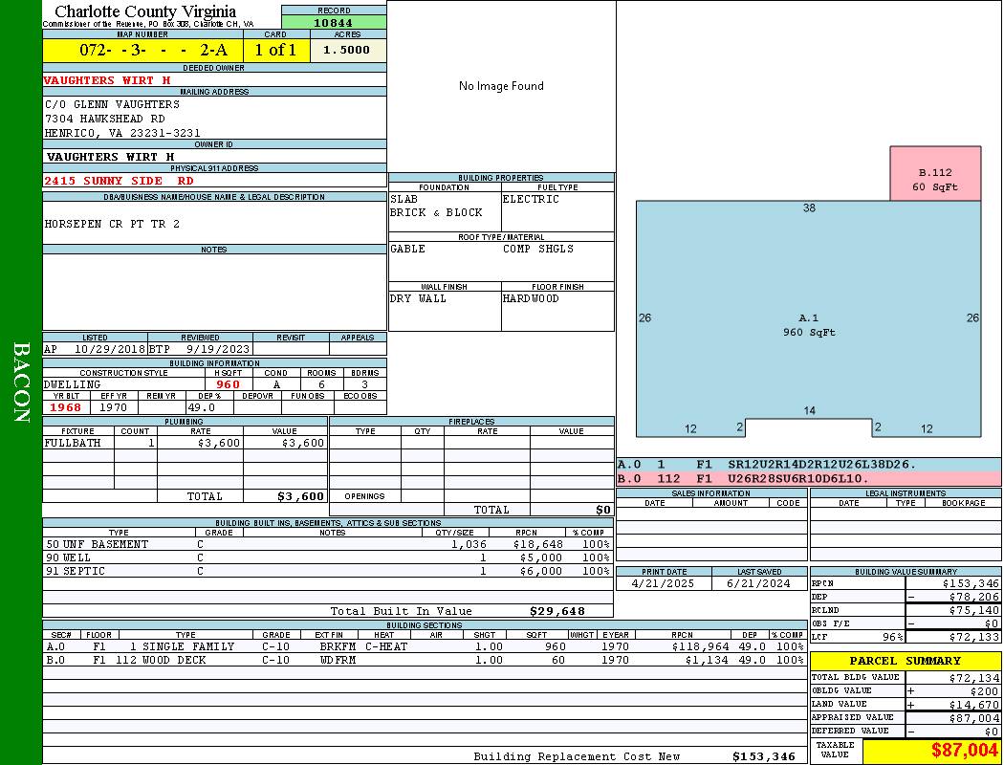Select the 'No Image Found' photo placeholder
This screenshot has width=1004, height=765.
pyautogui.click(x=501, y=86)
